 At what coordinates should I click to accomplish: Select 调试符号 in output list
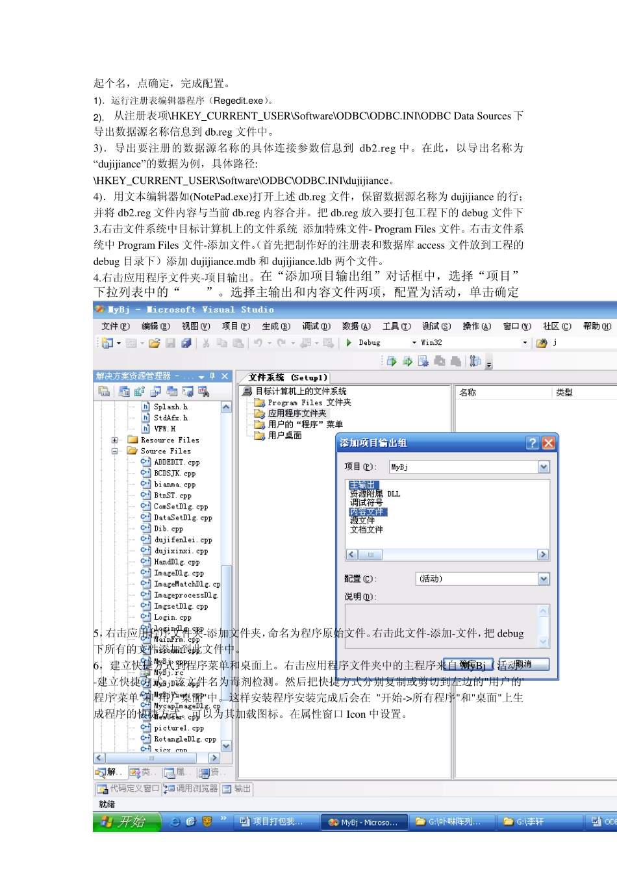[x=366, y=503]
